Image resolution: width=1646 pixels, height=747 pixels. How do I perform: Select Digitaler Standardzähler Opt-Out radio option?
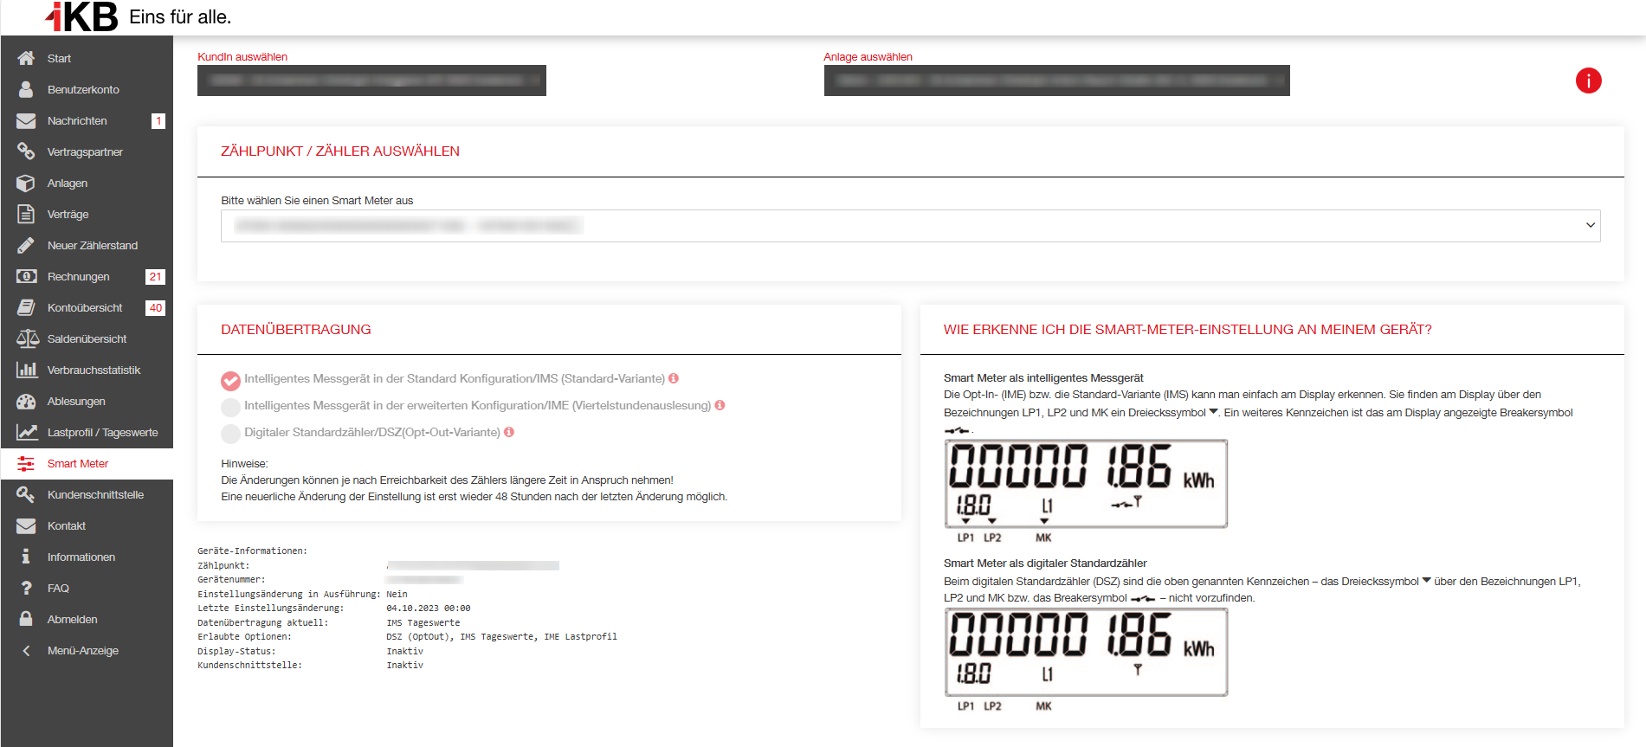pos(230,434)
